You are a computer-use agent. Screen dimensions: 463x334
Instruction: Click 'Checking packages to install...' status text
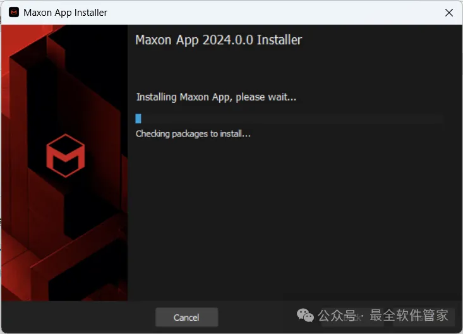point(193,134)
